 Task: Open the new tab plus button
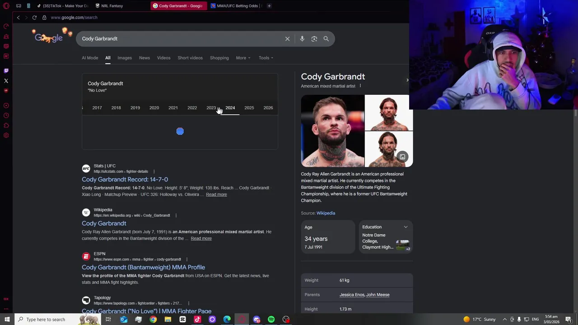[x=269, y=6]
